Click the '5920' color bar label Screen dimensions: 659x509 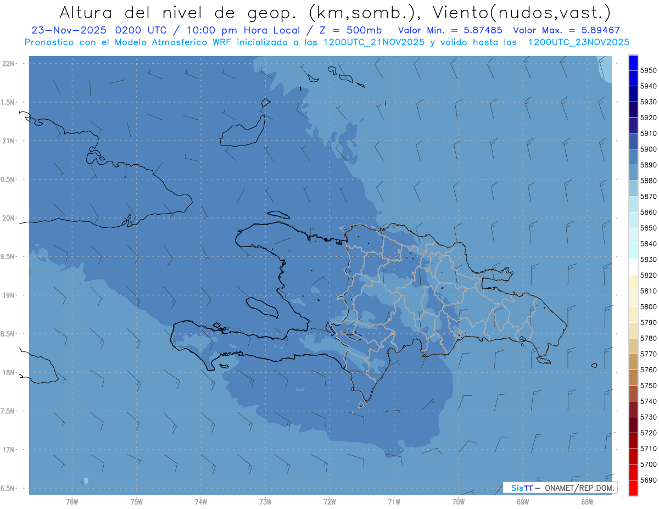648,118
